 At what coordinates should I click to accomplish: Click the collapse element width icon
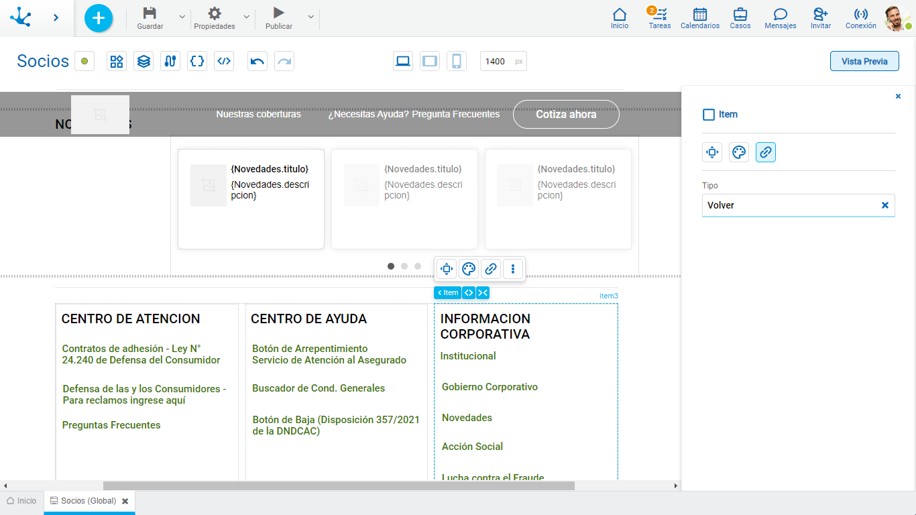coord(483,292)
